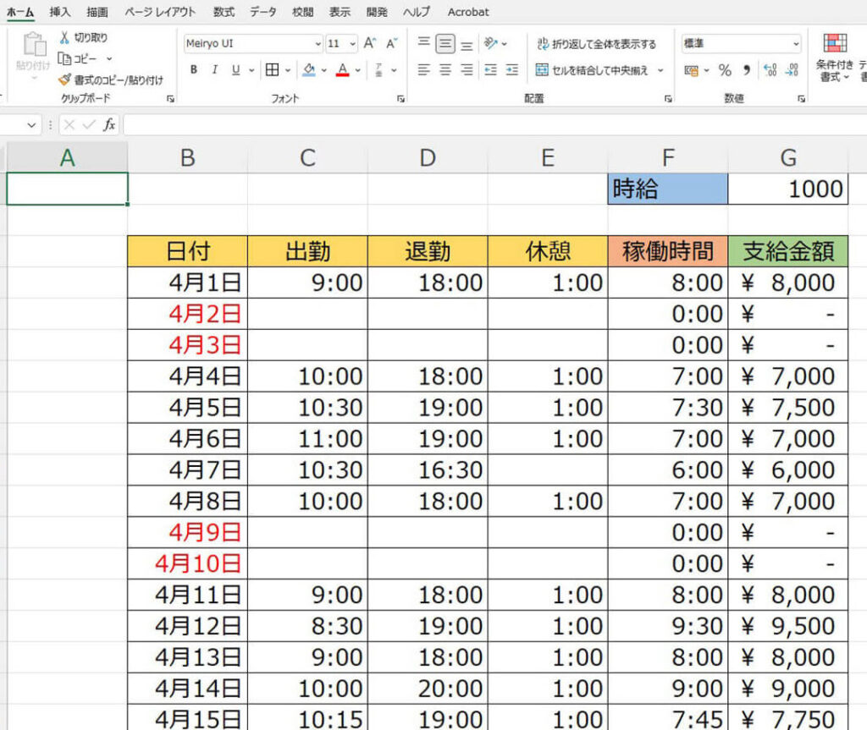Image resolution: width=867 pixels, height=730 pixels.
Task: Open the 数式 (Formulas) ribbon tab
Action: click(x=224, y=12)
